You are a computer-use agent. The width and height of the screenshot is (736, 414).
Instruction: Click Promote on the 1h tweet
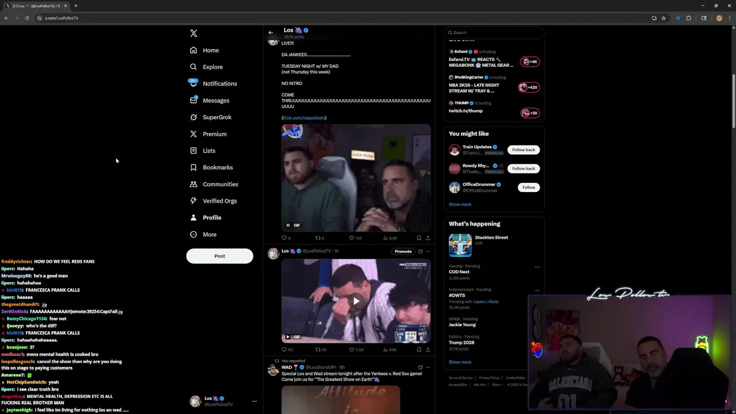403,251
